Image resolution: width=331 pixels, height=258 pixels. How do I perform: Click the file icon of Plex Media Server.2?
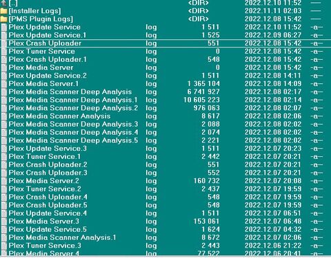4,181
